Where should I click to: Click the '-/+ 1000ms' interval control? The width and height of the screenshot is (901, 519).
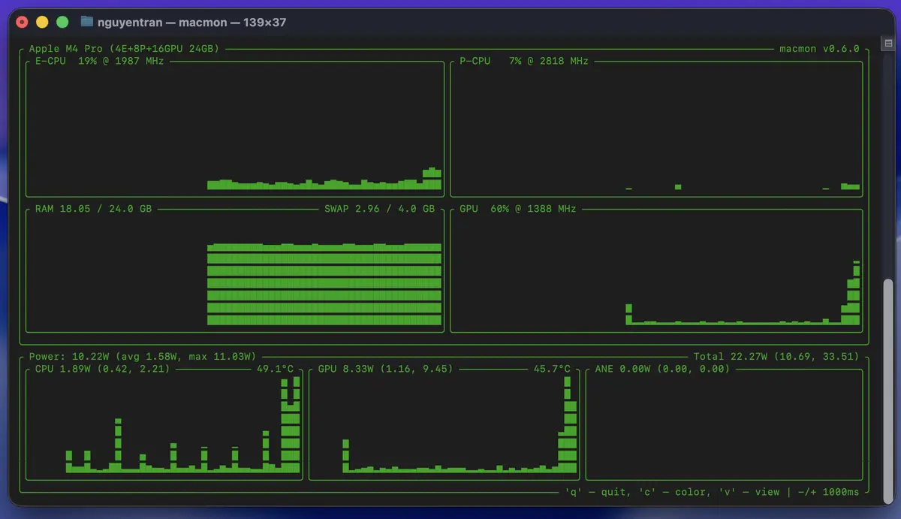click(x=827, y=492)
